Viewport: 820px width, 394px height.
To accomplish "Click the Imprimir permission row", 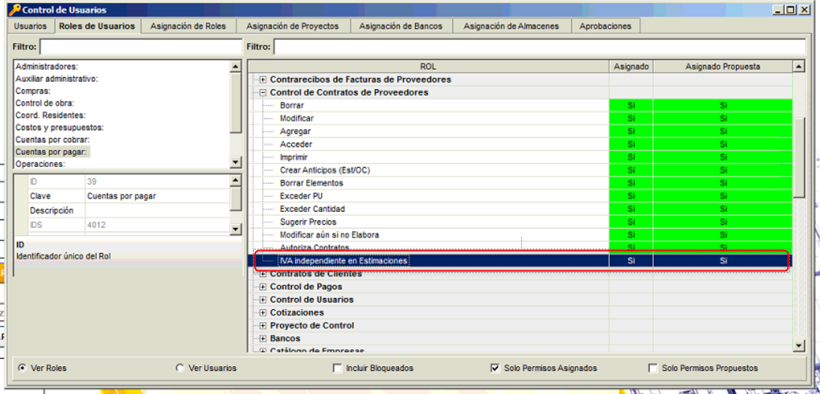I will (520, 157).
